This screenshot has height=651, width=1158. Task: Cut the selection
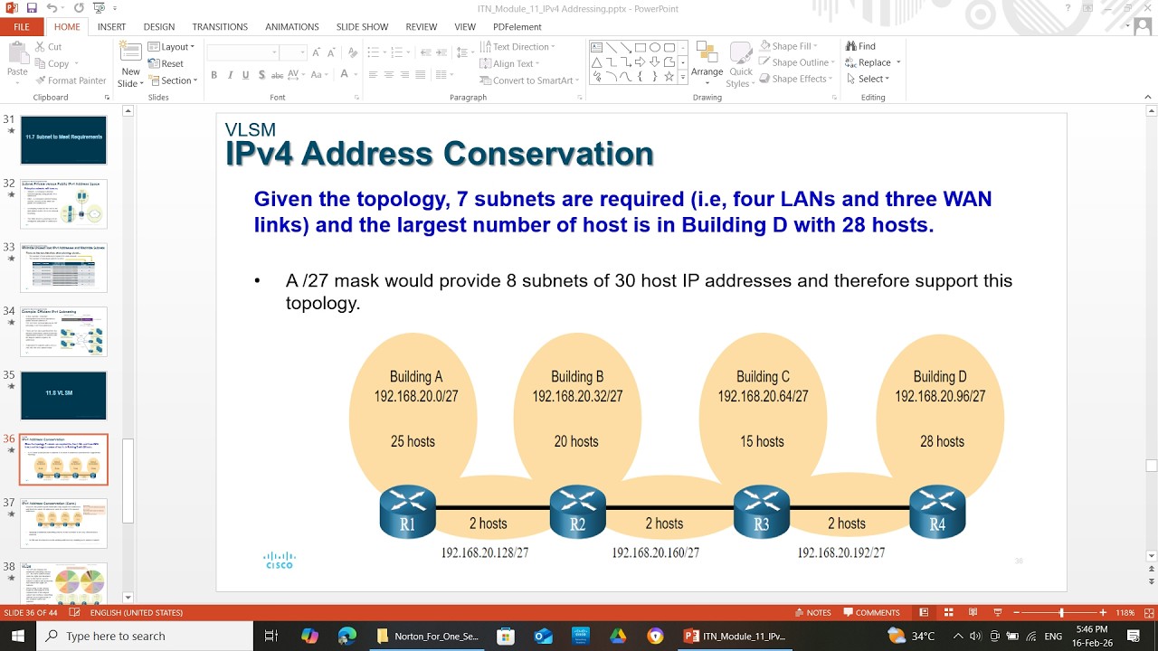pyautogui.click(x=48, y=47)
